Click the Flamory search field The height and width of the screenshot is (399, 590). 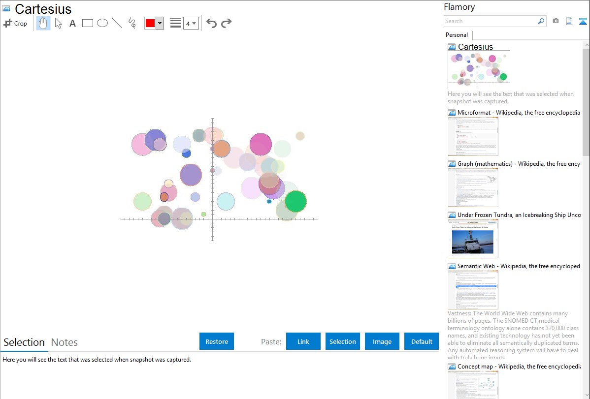[491, 21]
